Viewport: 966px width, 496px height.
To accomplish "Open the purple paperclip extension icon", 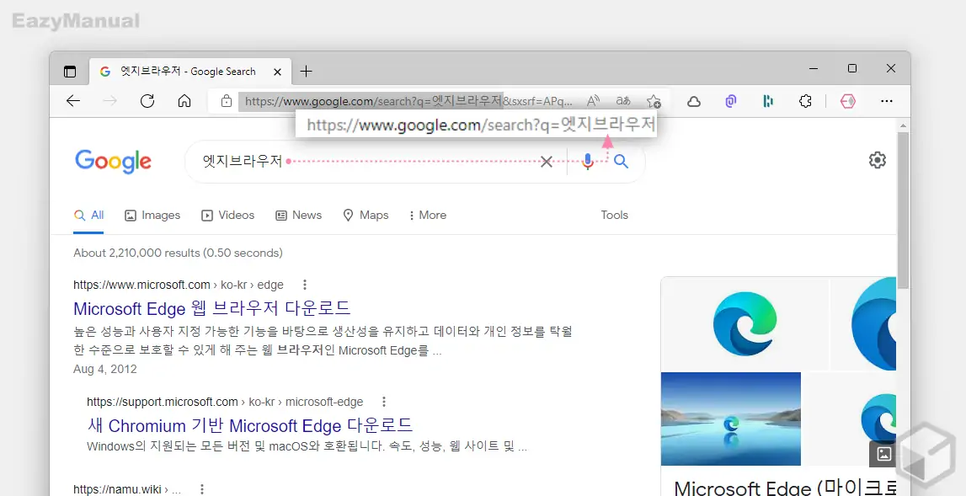I will point(731,101).
